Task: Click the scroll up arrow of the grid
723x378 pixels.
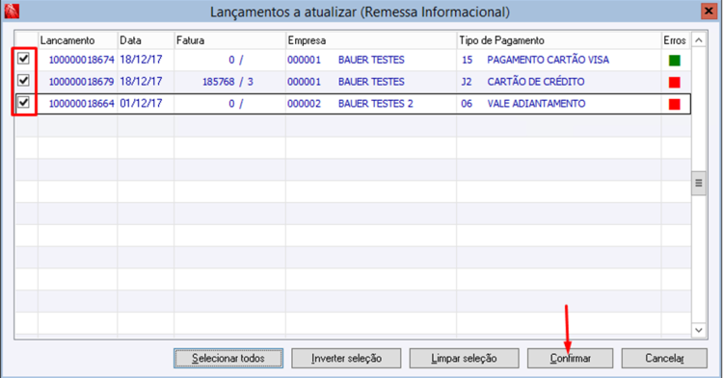Action: coord(699,40)
